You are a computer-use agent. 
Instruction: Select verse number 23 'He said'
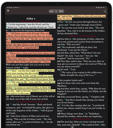[x=59, y=70]
